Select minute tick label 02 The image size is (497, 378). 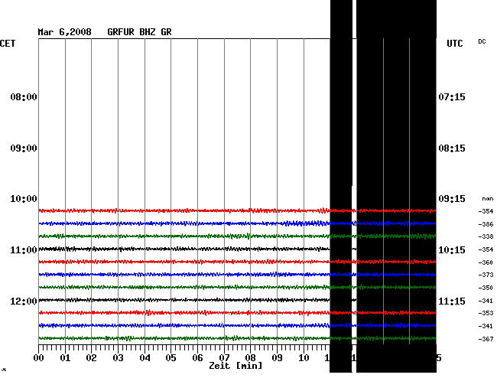point(91,358)
